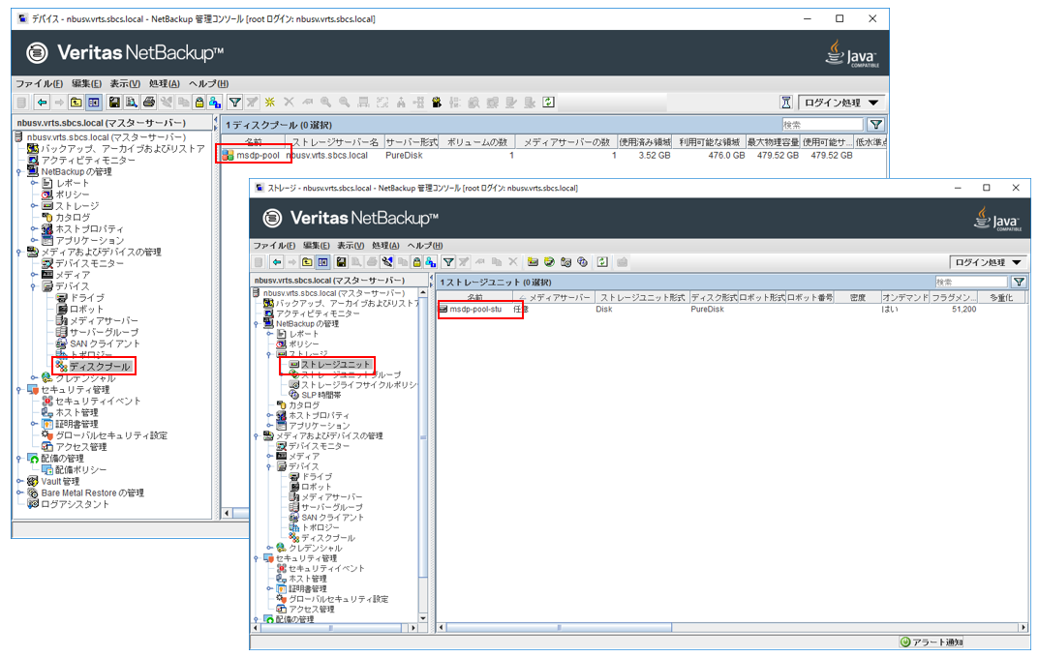Select デバイスモニター in Storage window tree
The height and width of the screenshot is (657, 1039).
[319, 446]
